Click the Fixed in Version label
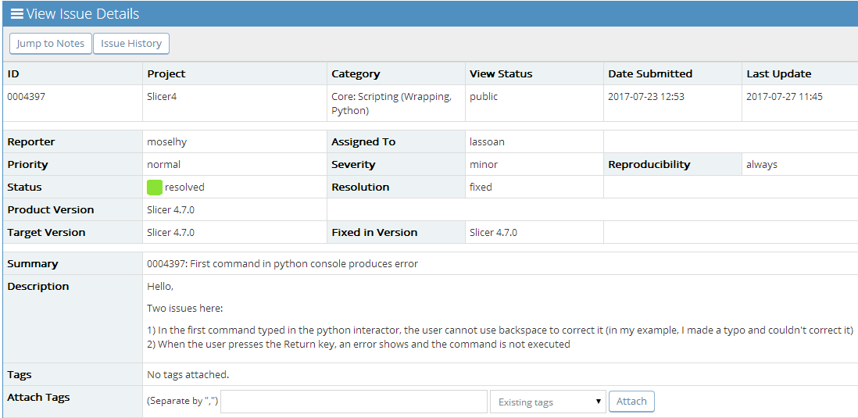This screenshot has width=858, height=418. (374, 233)
